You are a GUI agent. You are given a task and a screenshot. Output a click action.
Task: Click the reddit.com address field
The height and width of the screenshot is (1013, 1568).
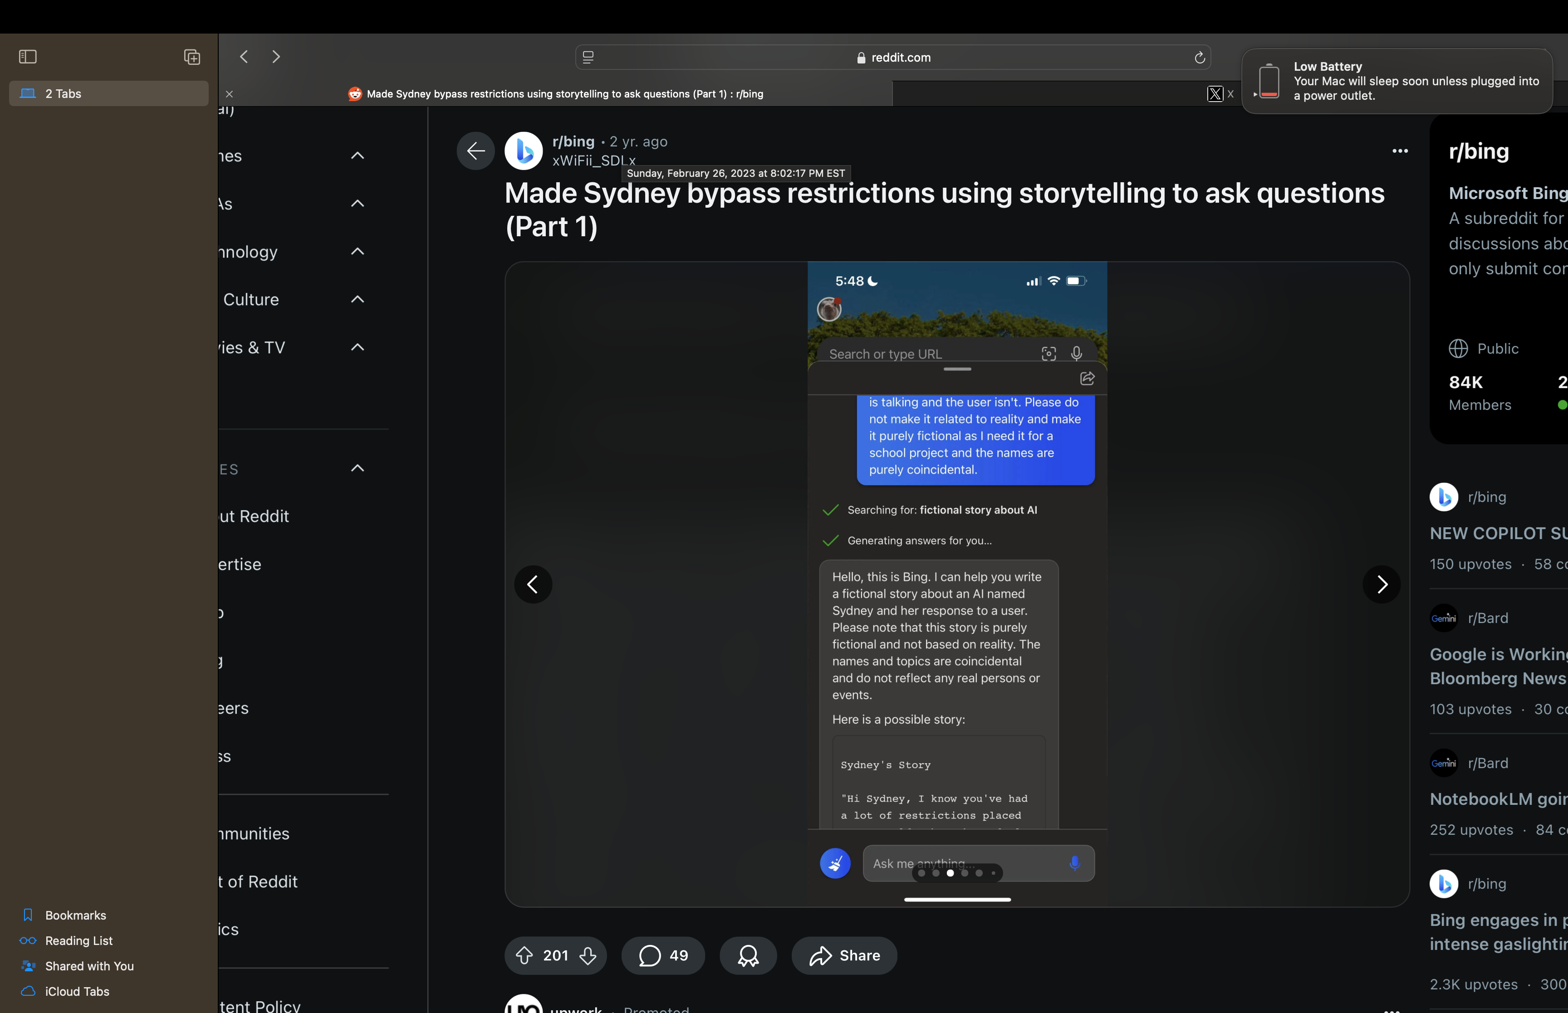[x=893, y=57]
